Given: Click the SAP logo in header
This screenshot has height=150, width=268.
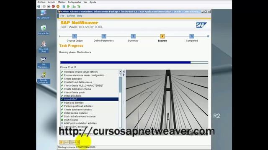Looking at the screenshot, I should [x=201, y=25].
